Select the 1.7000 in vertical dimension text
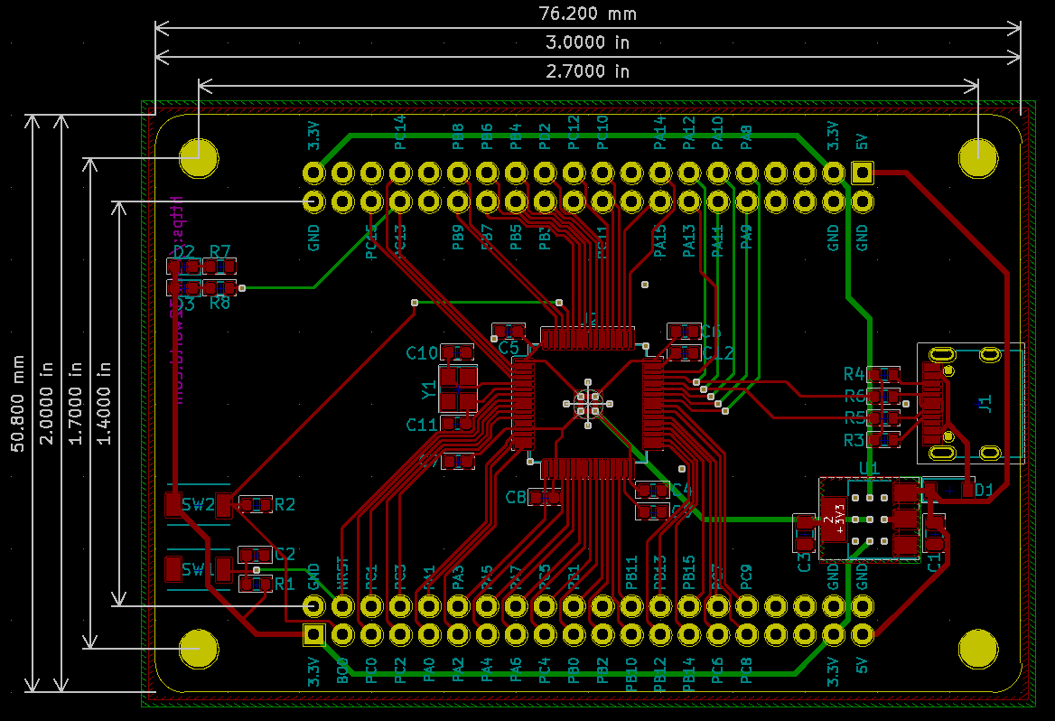 (x=75, y=403)
